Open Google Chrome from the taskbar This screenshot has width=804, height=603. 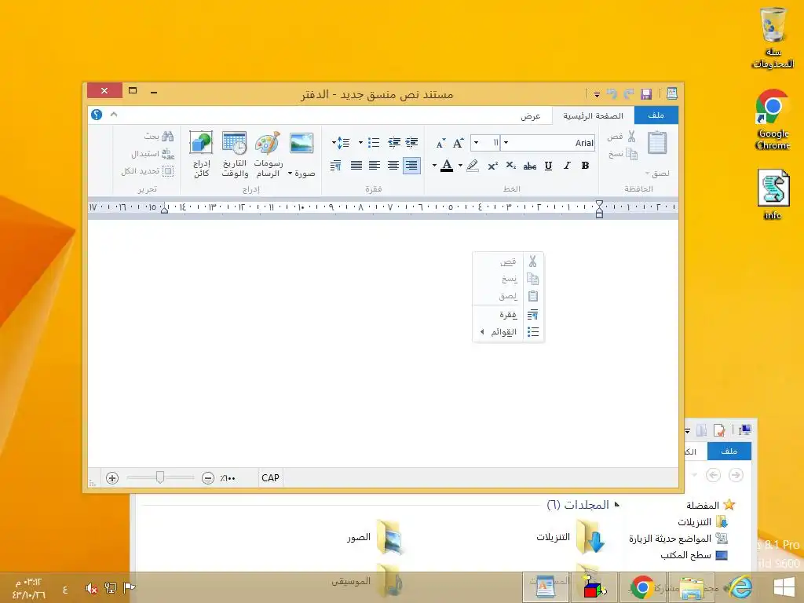click(642, 587)
